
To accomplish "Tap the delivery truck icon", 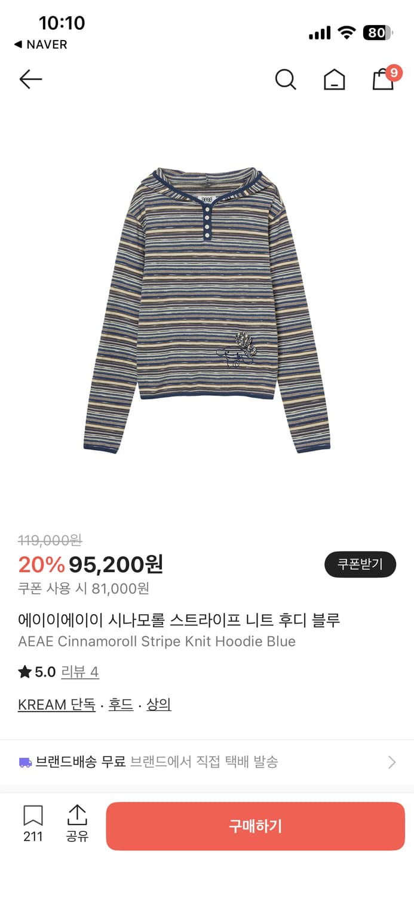I will click(24, 762).
